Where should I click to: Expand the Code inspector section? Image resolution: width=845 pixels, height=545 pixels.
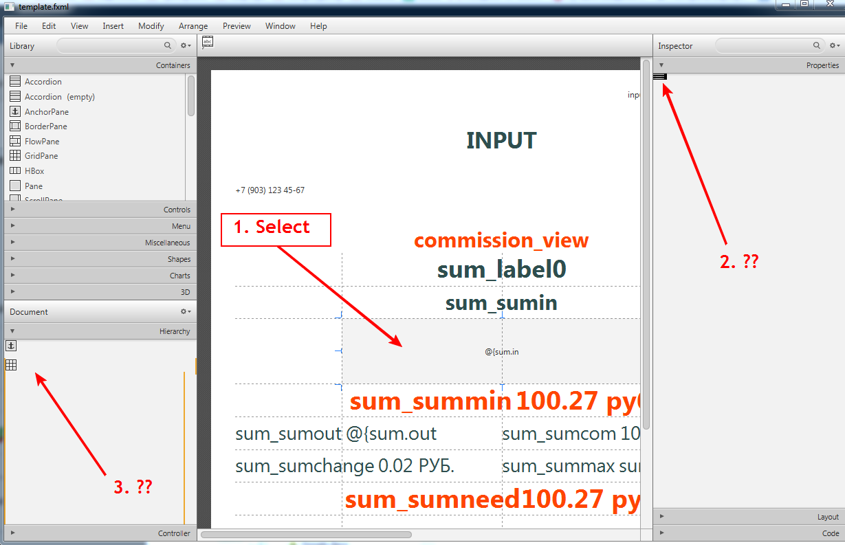[748, 533]
